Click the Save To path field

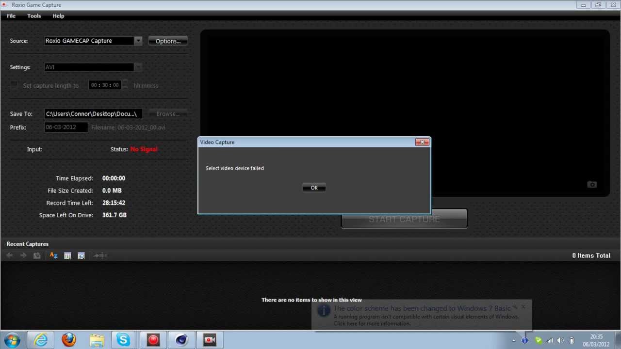tap(93, 114)
